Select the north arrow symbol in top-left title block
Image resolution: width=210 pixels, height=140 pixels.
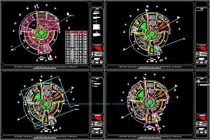pyautogui.click(x=93, y=54)
